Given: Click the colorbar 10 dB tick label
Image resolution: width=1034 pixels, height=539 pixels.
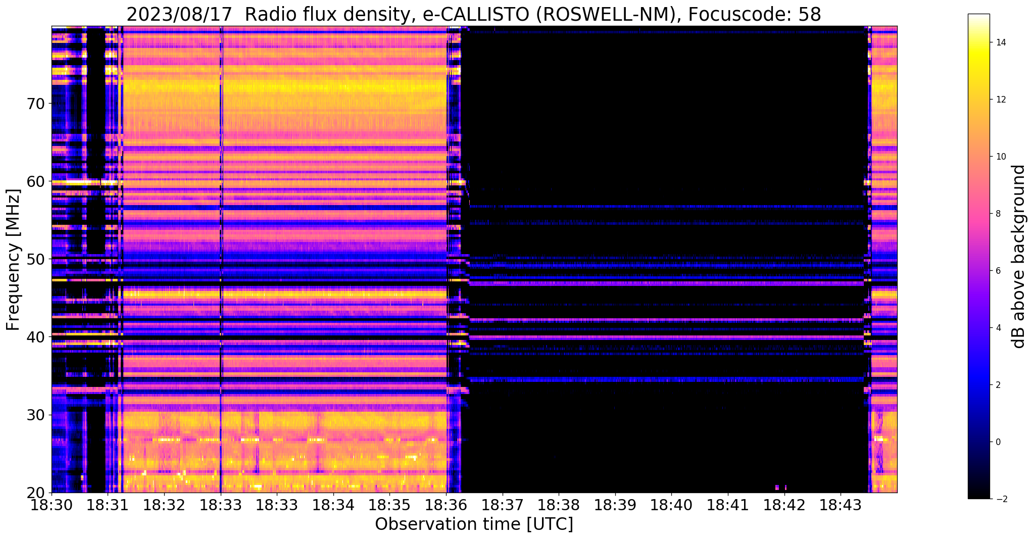Looking at the screenshot, I should (x=1001, y=157).
